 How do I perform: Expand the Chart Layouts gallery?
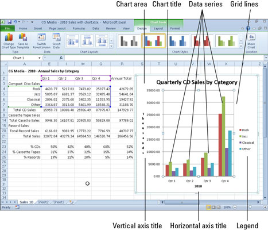[x=111, y=46]
